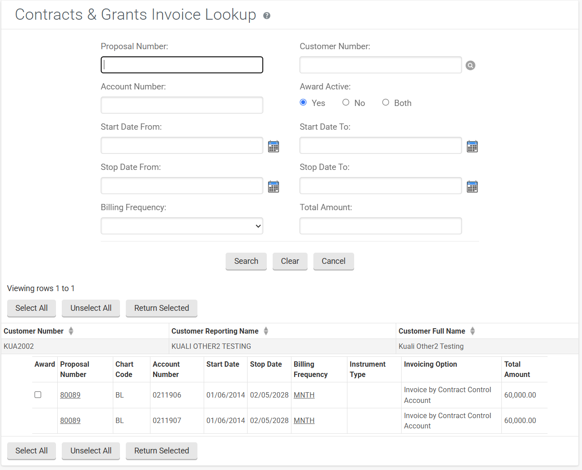Open calendar for Start Date From
Image resolution: width=582 pixels, height=470 pixels.
274,146
